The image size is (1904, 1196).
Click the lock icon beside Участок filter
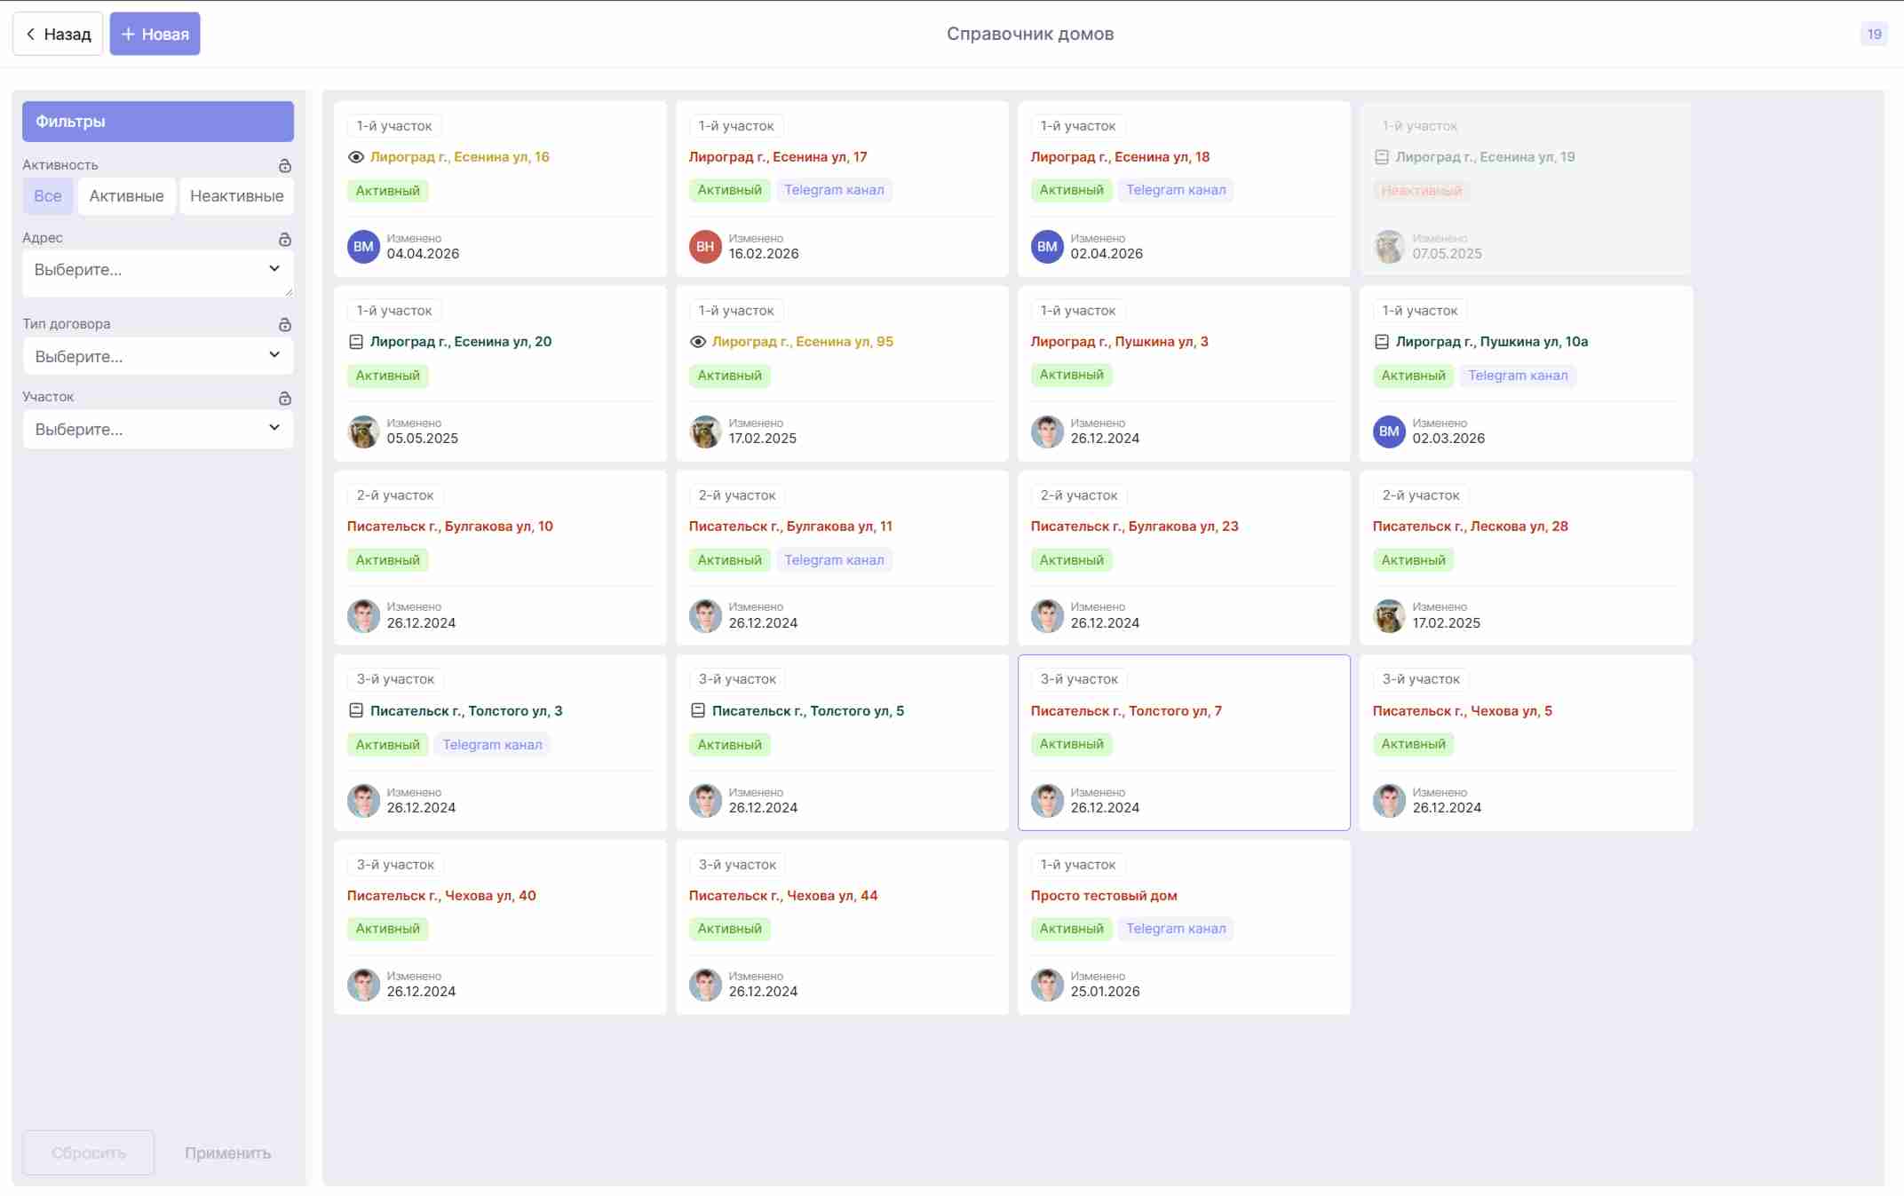284,399
